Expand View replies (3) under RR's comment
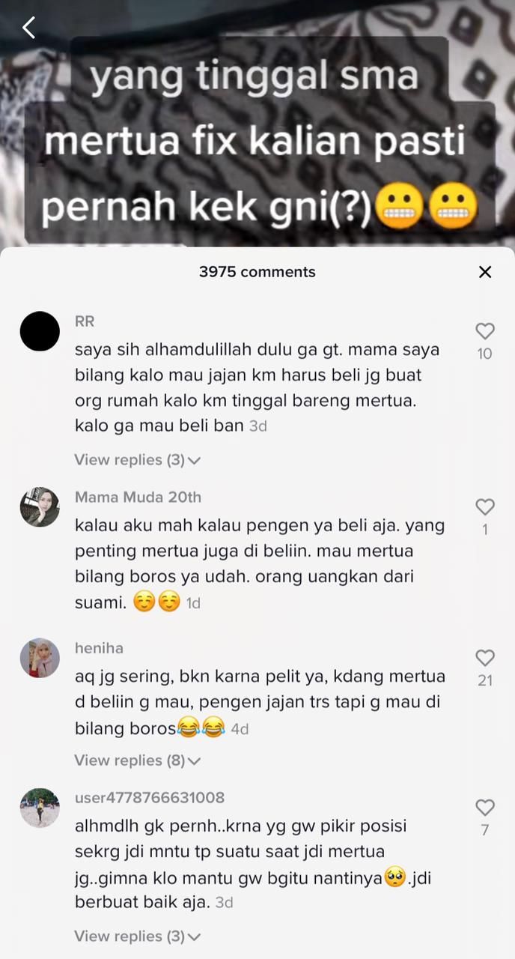The width and height of the screenshot is (515, 959). [x=138, y=460]
